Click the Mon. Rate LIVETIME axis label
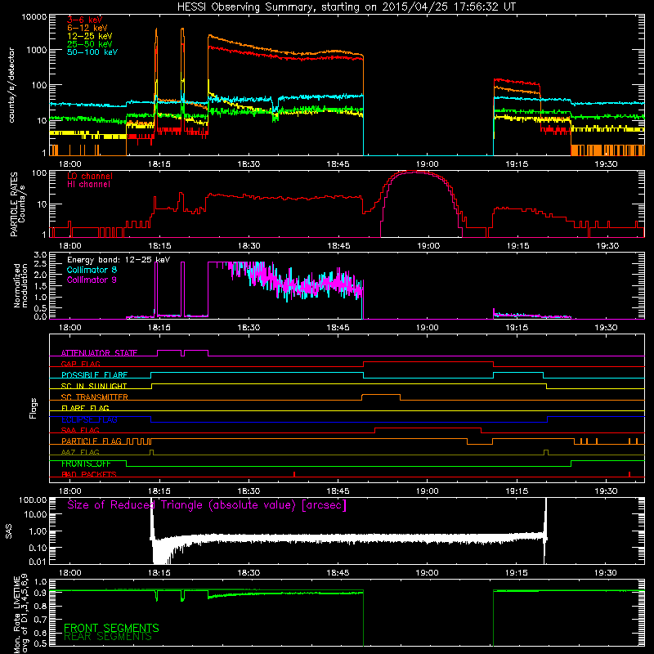The image size is (654, 654). coord(21,614)
